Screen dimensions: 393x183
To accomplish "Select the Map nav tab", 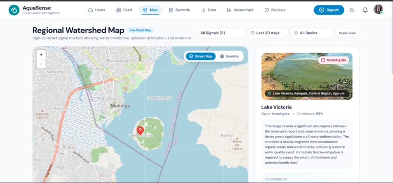I will (150, 10).
